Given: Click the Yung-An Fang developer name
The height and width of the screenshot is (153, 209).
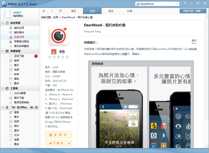Looking at the screenshot, I should coord(92,31).
